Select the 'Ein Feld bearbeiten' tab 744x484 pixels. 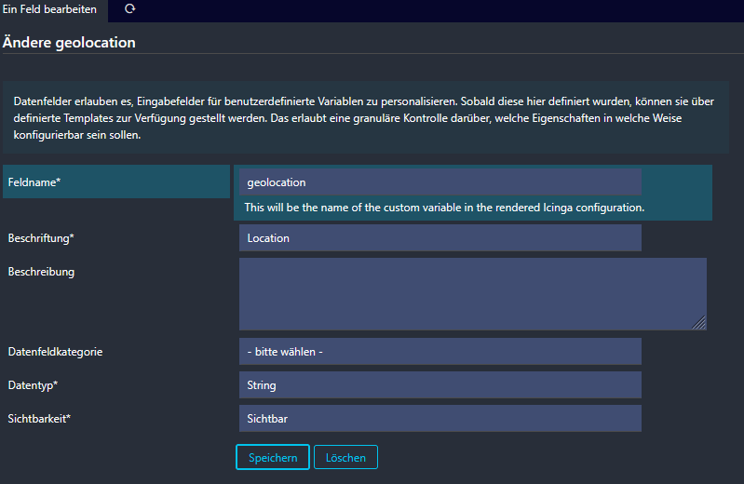click(x=49, y=9)
